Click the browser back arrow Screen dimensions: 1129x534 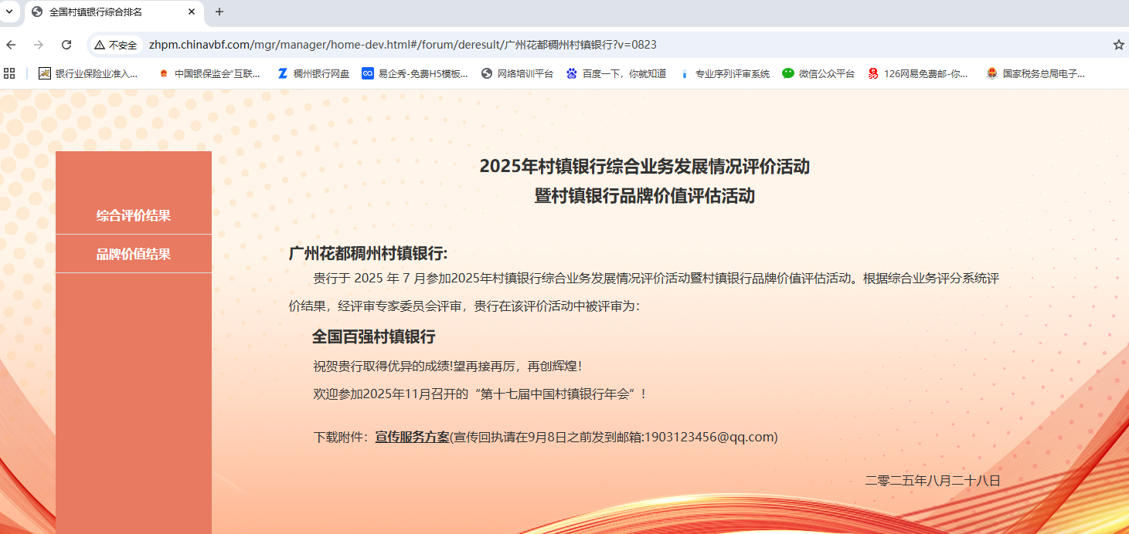(11, 45)
